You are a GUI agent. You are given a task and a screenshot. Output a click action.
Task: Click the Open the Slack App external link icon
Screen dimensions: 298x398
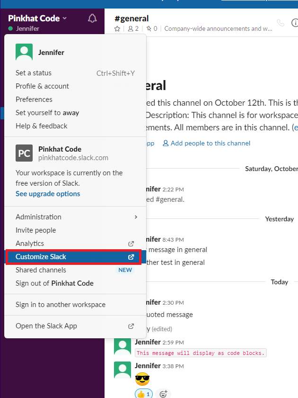click(x=131, y=326)
